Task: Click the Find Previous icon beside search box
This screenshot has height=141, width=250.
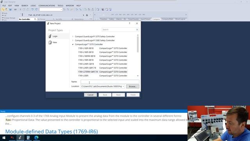Action: (x=64, y=9)
